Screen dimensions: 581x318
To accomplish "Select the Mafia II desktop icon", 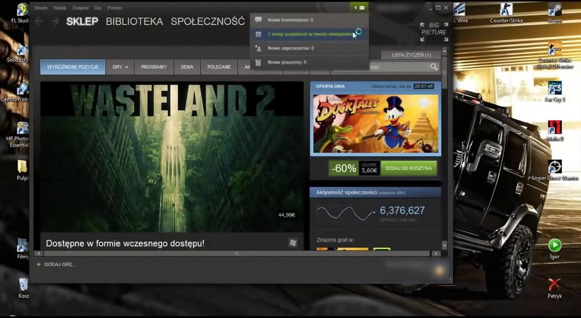I will pyautogui.click(x=555, y=131).
